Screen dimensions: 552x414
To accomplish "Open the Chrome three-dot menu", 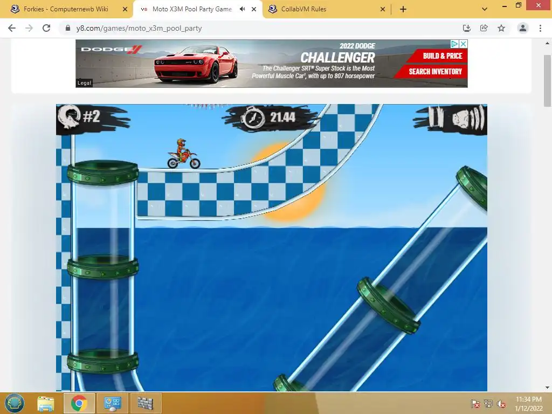I will [x=540, y=28].
